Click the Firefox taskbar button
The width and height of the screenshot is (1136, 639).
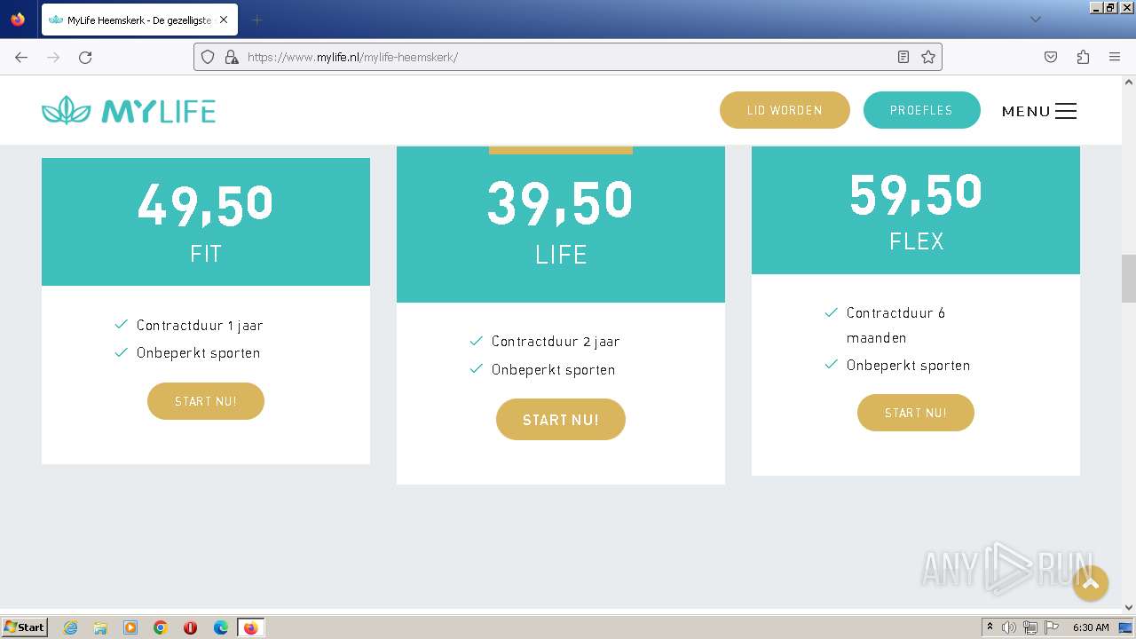[x=250, y=627]
